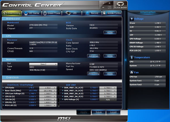Screen dimensions: 170x122
Task: Open the OC Genie tab
Action: pos(32,13)
